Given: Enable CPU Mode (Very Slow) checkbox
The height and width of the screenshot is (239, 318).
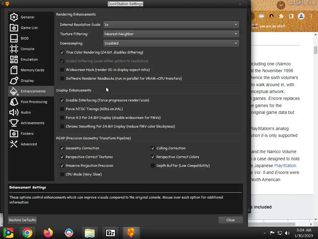Looking at the screenshot, I should [62, 174].
